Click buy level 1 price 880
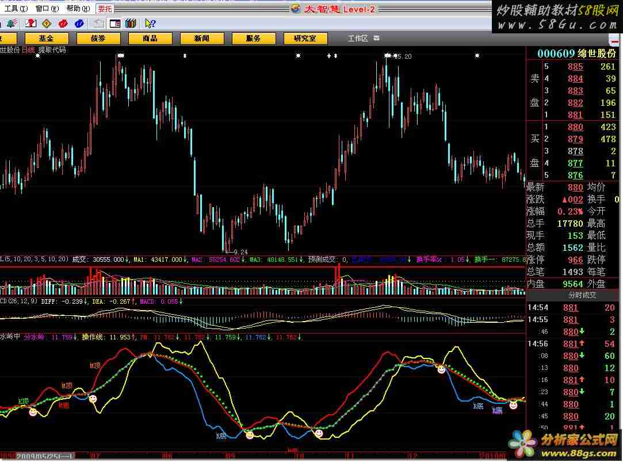Screen dimensions: 623x462 pyautogui.click(x=575, y=127)
